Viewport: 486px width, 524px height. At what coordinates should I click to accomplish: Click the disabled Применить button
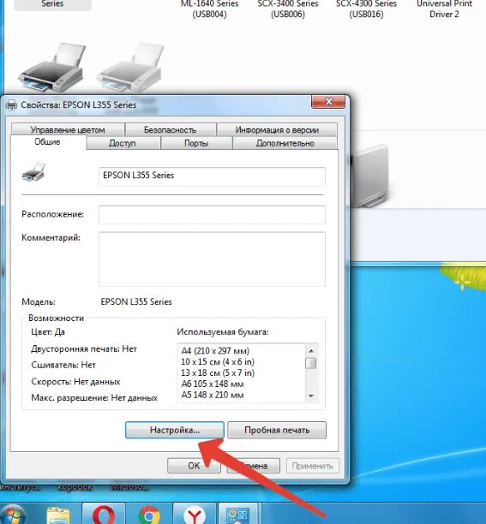(312, 466)
